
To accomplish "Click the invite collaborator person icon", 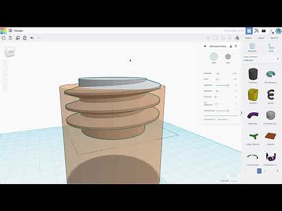I will click(271, 31).
